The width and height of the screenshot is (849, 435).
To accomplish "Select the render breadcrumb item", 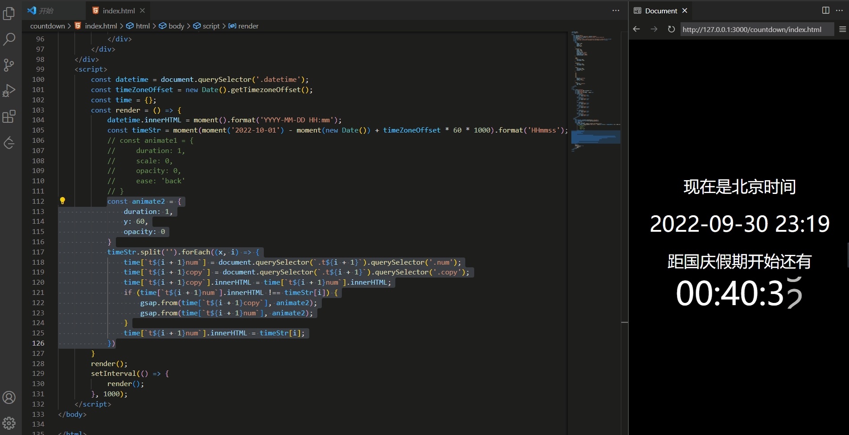I will (248, 26).
